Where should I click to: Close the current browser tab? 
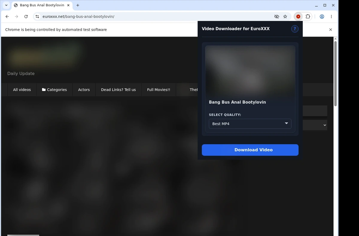[69, 5]
